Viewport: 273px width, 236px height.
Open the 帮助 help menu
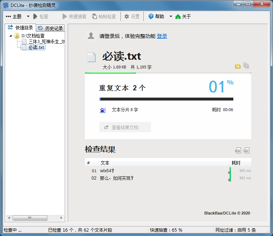coord(157,16)
